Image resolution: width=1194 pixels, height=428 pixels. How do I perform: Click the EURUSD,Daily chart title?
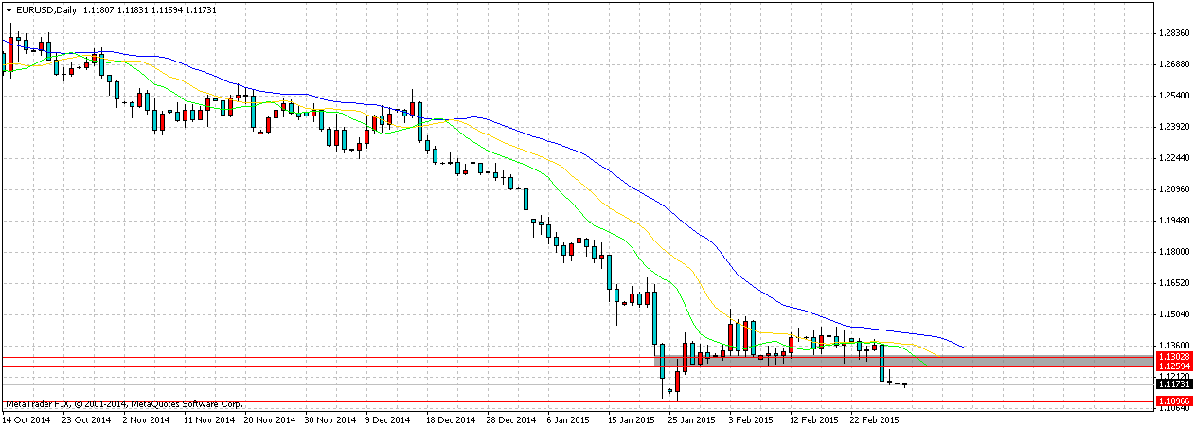coord(45,8)
